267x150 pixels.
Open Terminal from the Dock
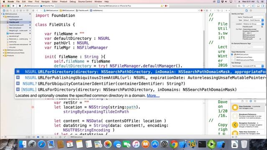point(202,144)
